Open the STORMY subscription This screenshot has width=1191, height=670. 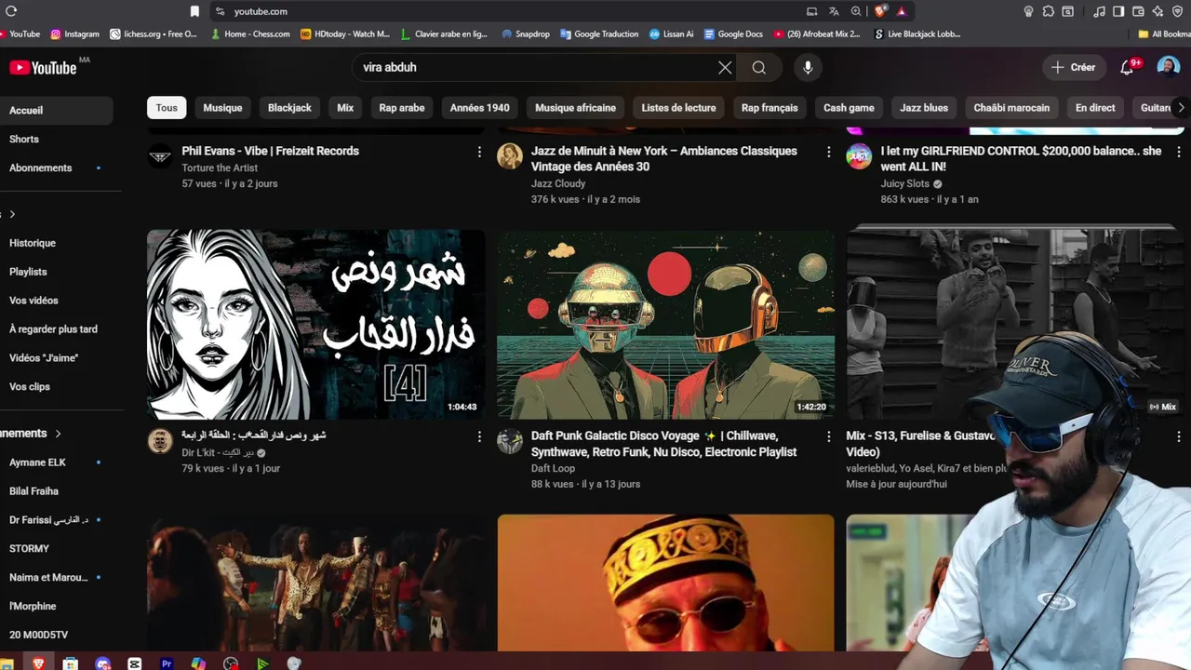click(x=56, y=549)
